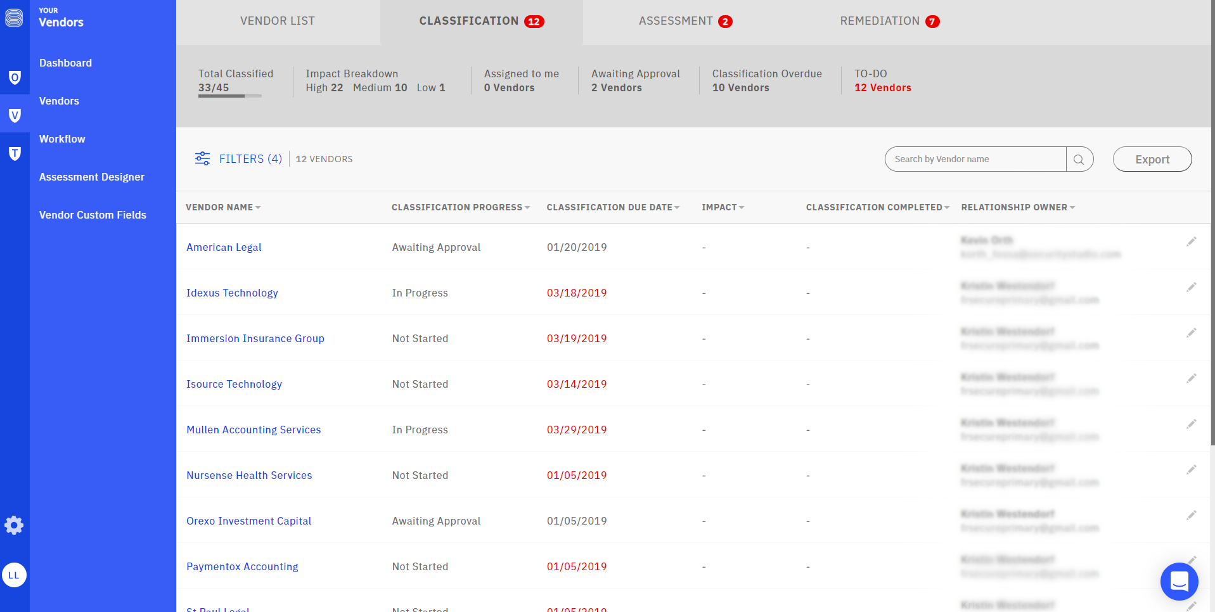This screenshot has width=1215, height=612.
Task: Click the High 22 impact count
Action: [x=325, y=87]
